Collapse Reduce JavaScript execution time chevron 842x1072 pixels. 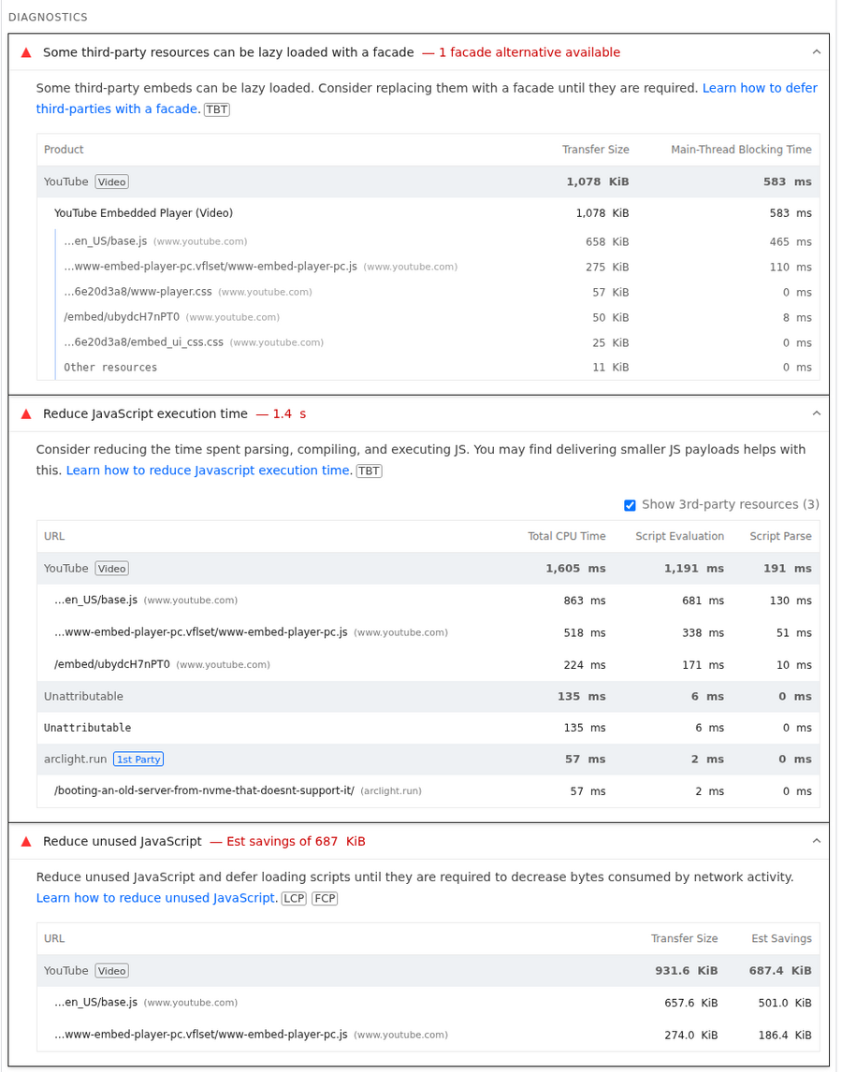tap(816, 413)
